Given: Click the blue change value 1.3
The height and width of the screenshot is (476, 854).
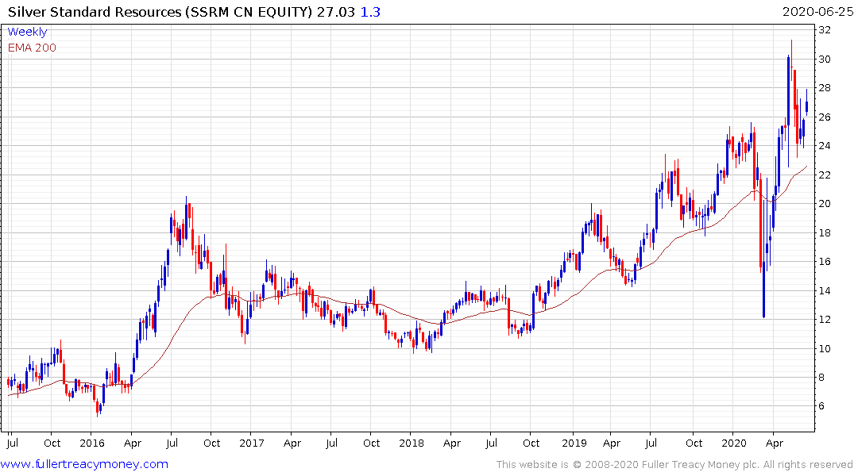Looking at the screenshot, I should click(370, 12).
